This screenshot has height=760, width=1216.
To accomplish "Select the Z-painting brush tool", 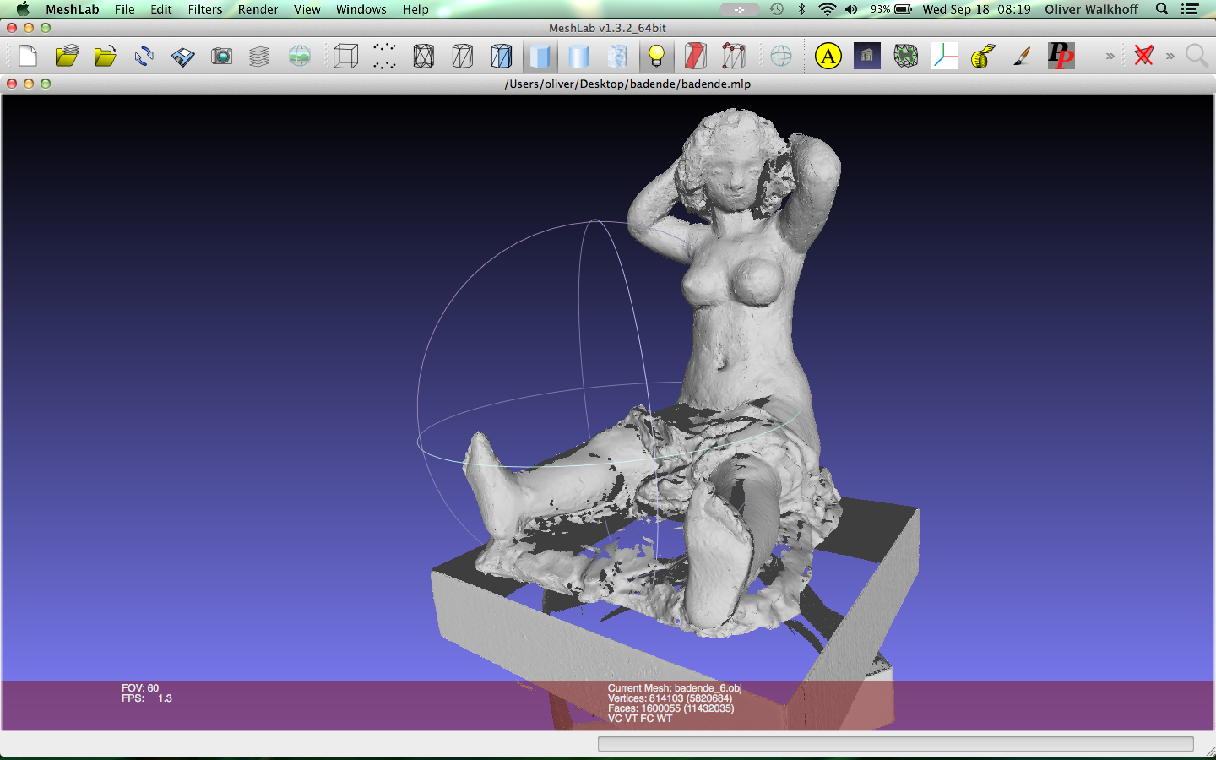I will coord(1021,56).
